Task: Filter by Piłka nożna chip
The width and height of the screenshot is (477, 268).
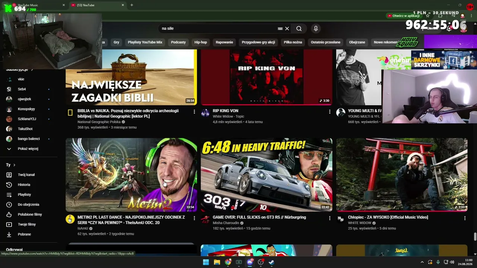Action: click(x=293, y=42)
